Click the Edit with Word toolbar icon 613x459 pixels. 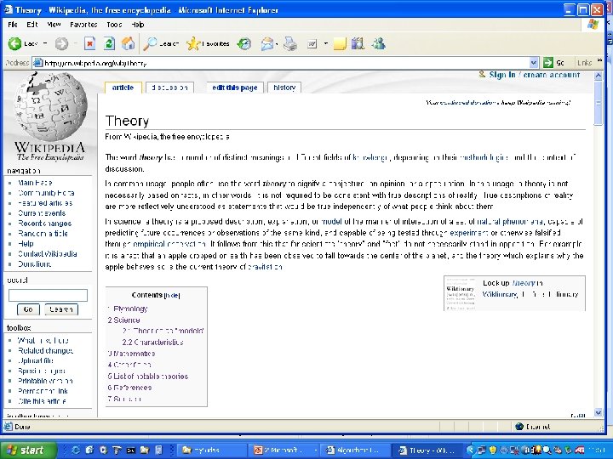[312, 44]
